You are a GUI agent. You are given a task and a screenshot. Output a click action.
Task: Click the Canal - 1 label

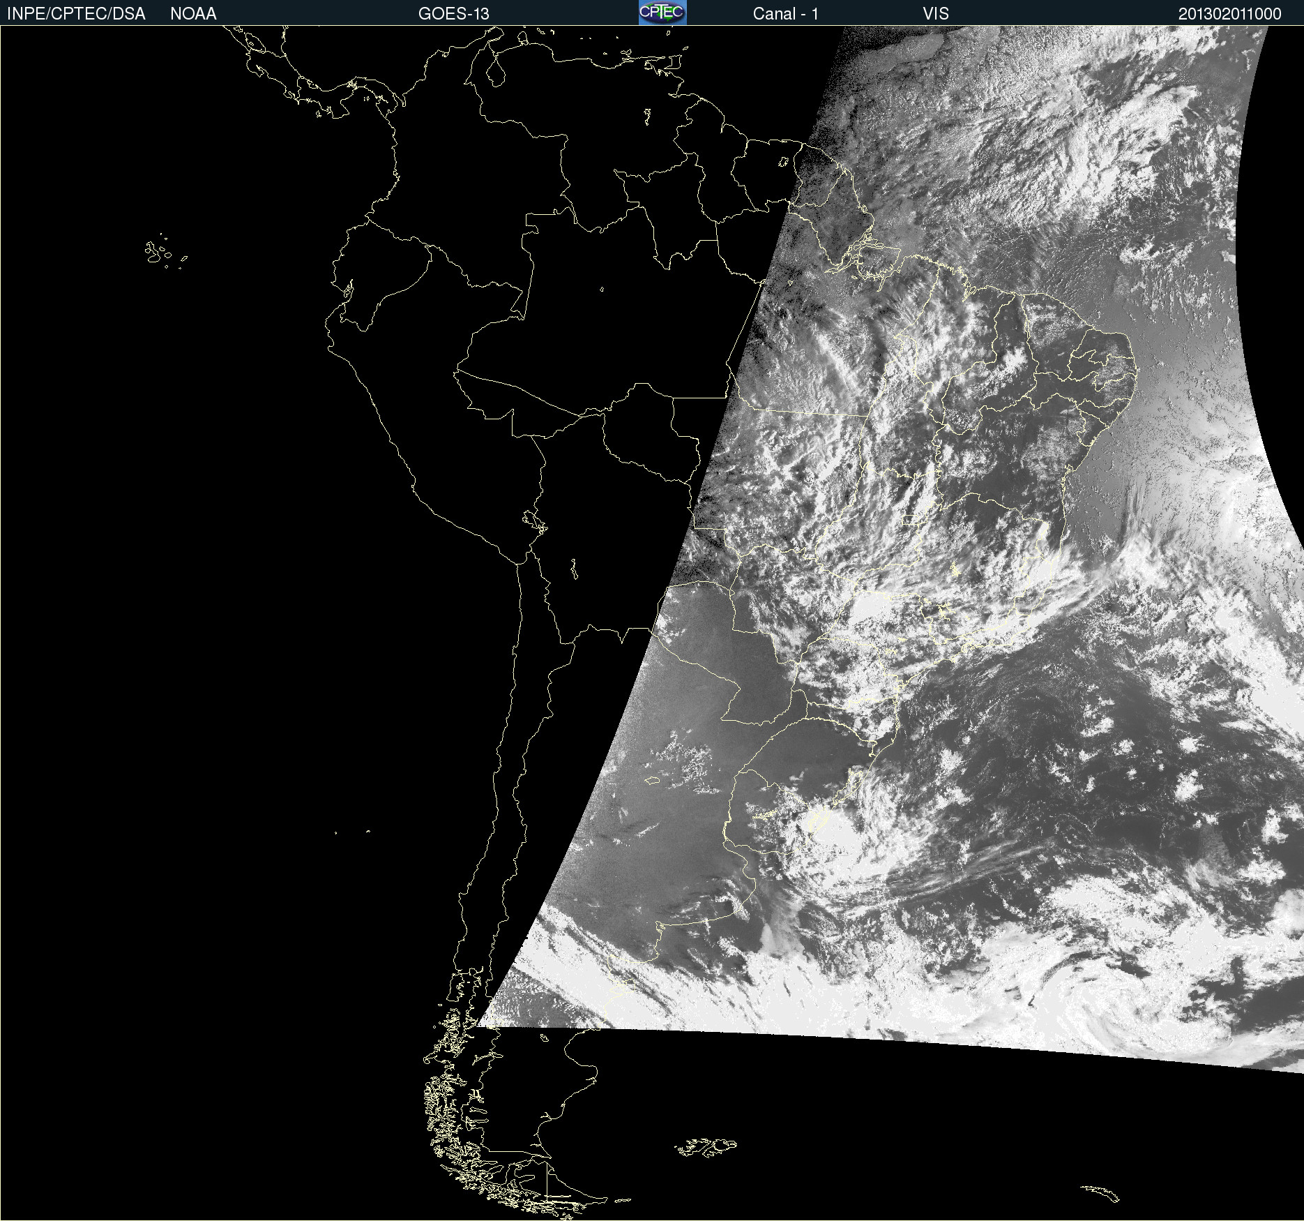coord(786,14)
